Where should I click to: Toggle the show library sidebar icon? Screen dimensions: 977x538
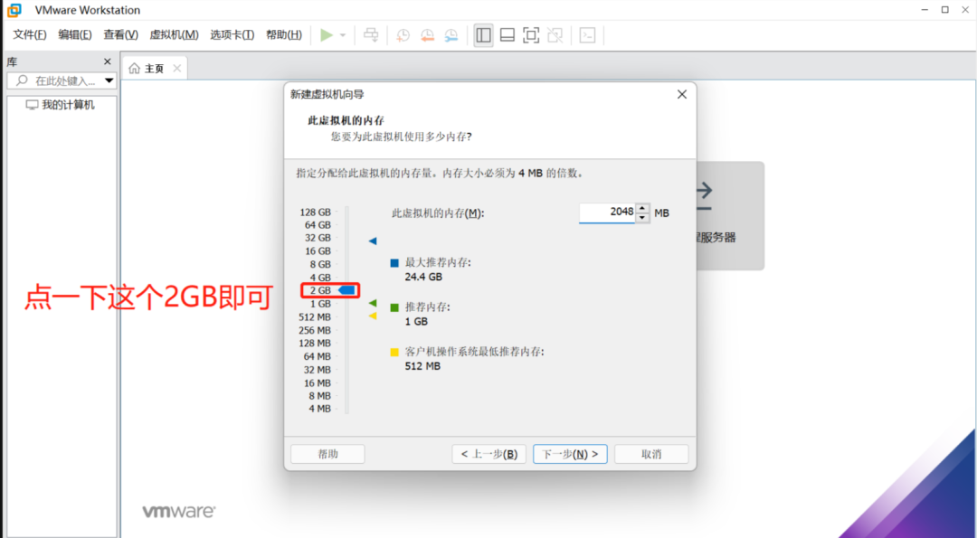pos(483,35)
